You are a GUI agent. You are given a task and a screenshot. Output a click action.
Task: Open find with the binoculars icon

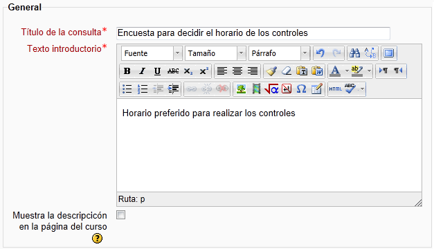click(354, 53)
